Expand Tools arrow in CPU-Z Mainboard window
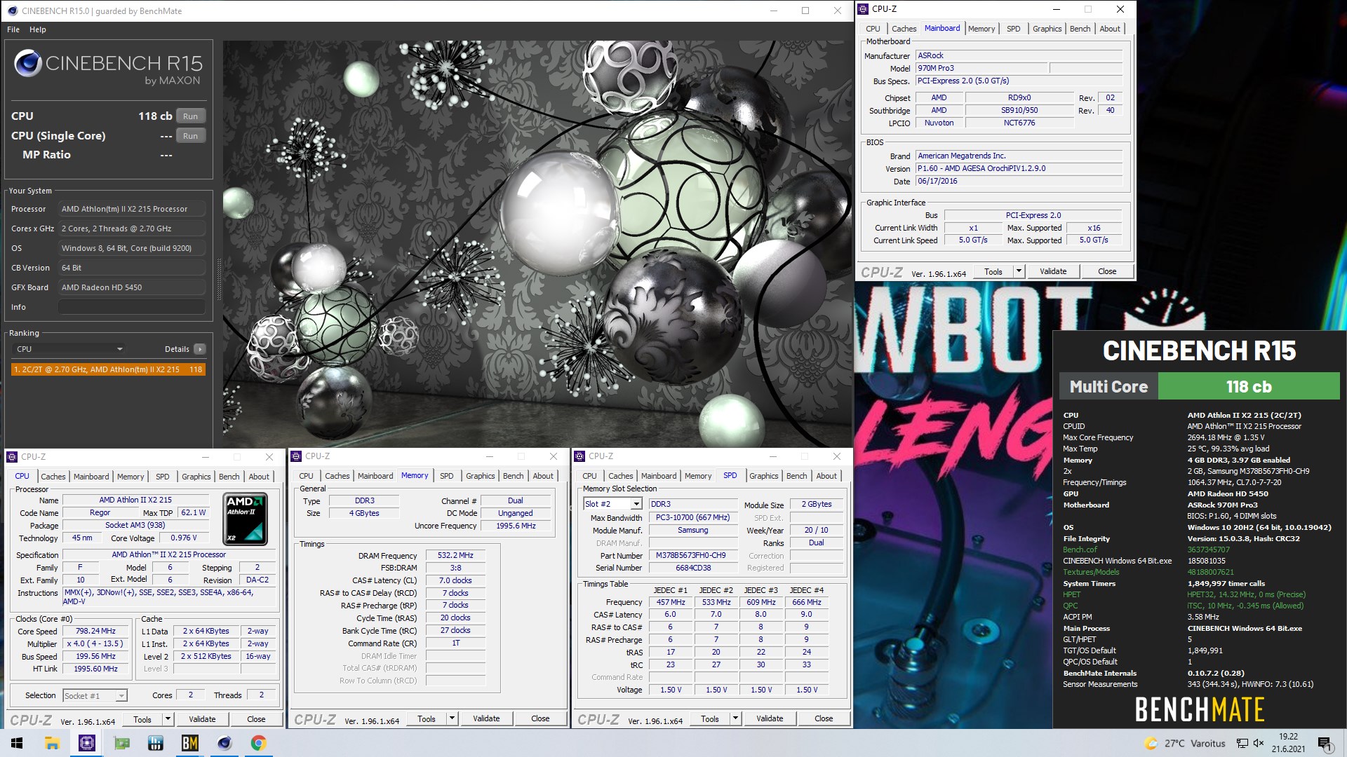The width and height of the screenshot is (1347, 757). (1019, 271)
